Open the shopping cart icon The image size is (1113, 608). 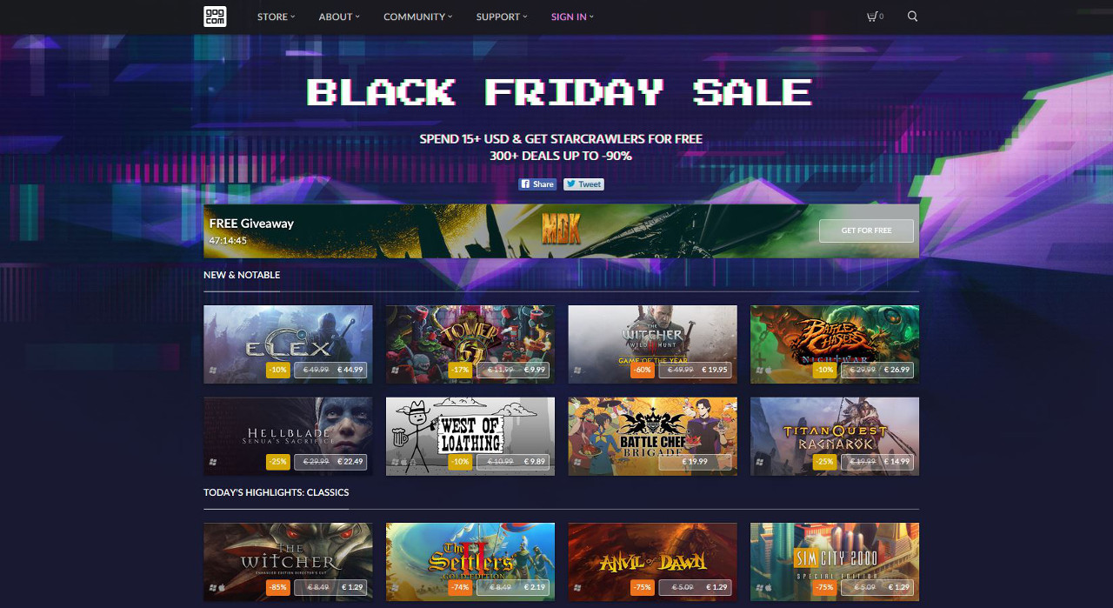point(875,17)
